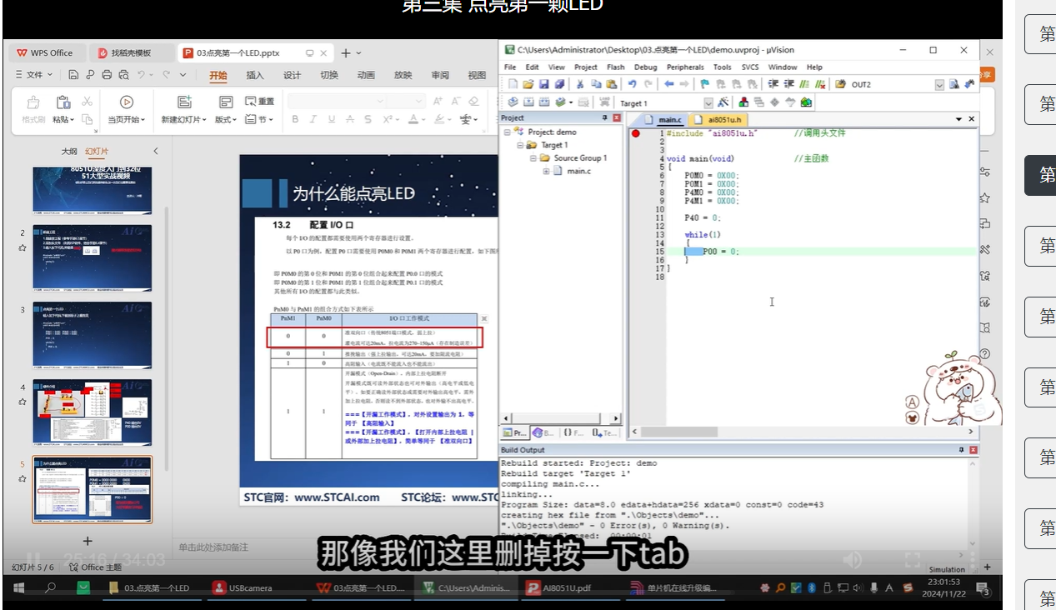The width and height of the screenshot is (1056, 610).
Task: Click the notes field 单击此处添加备注
Action: click(x=213, y=547)
